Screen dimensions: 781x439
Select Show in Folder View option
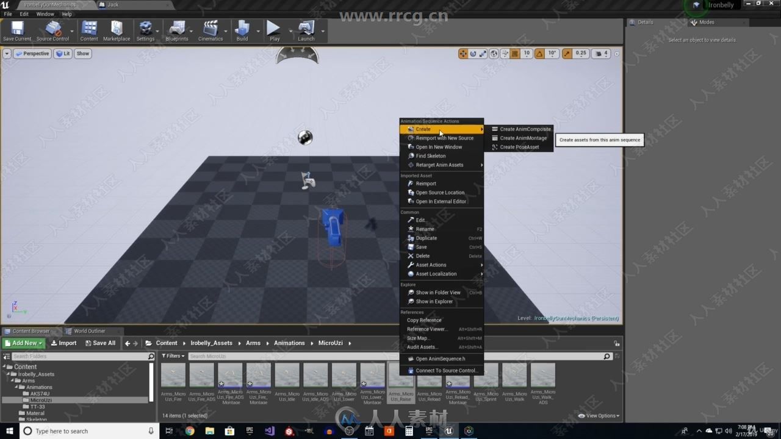[x=441, y=293]
